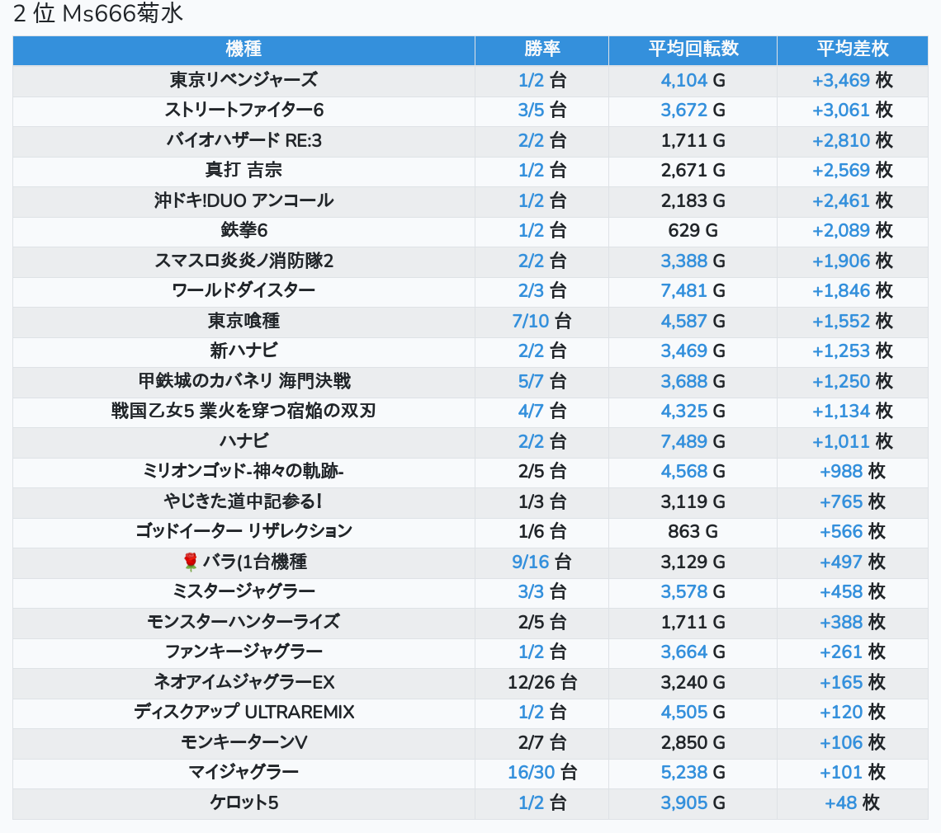This screenshot has height=833, width=941.
Task: Click the +48 枚 average difference value
Action: (852, 803)
